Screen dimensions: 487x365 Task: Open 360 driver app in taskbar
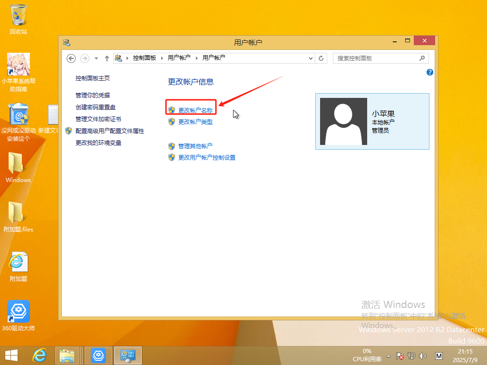point(98,355)
